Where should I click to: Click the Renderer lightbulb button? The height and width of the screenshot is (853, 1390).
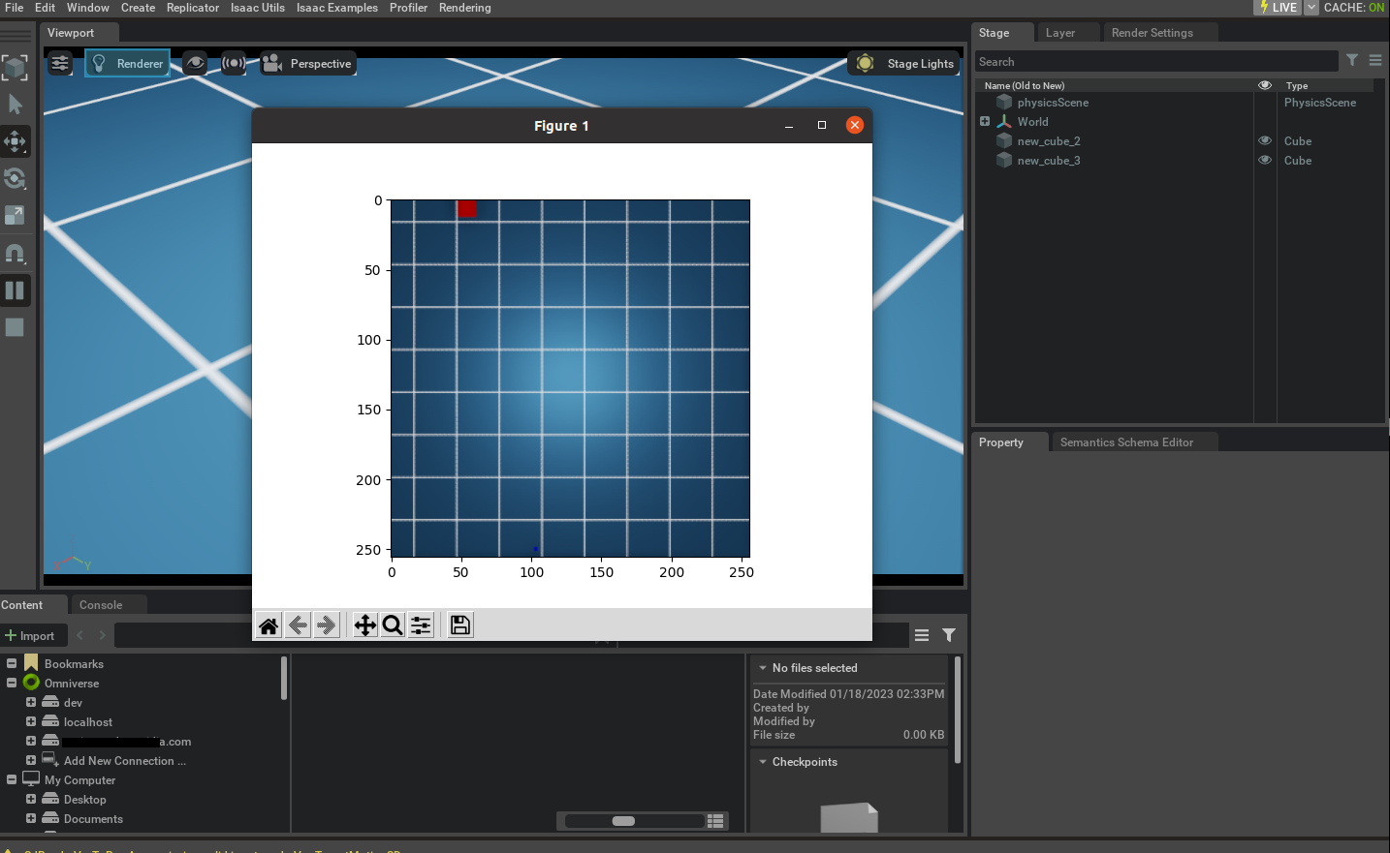click(x=127, y=62)
